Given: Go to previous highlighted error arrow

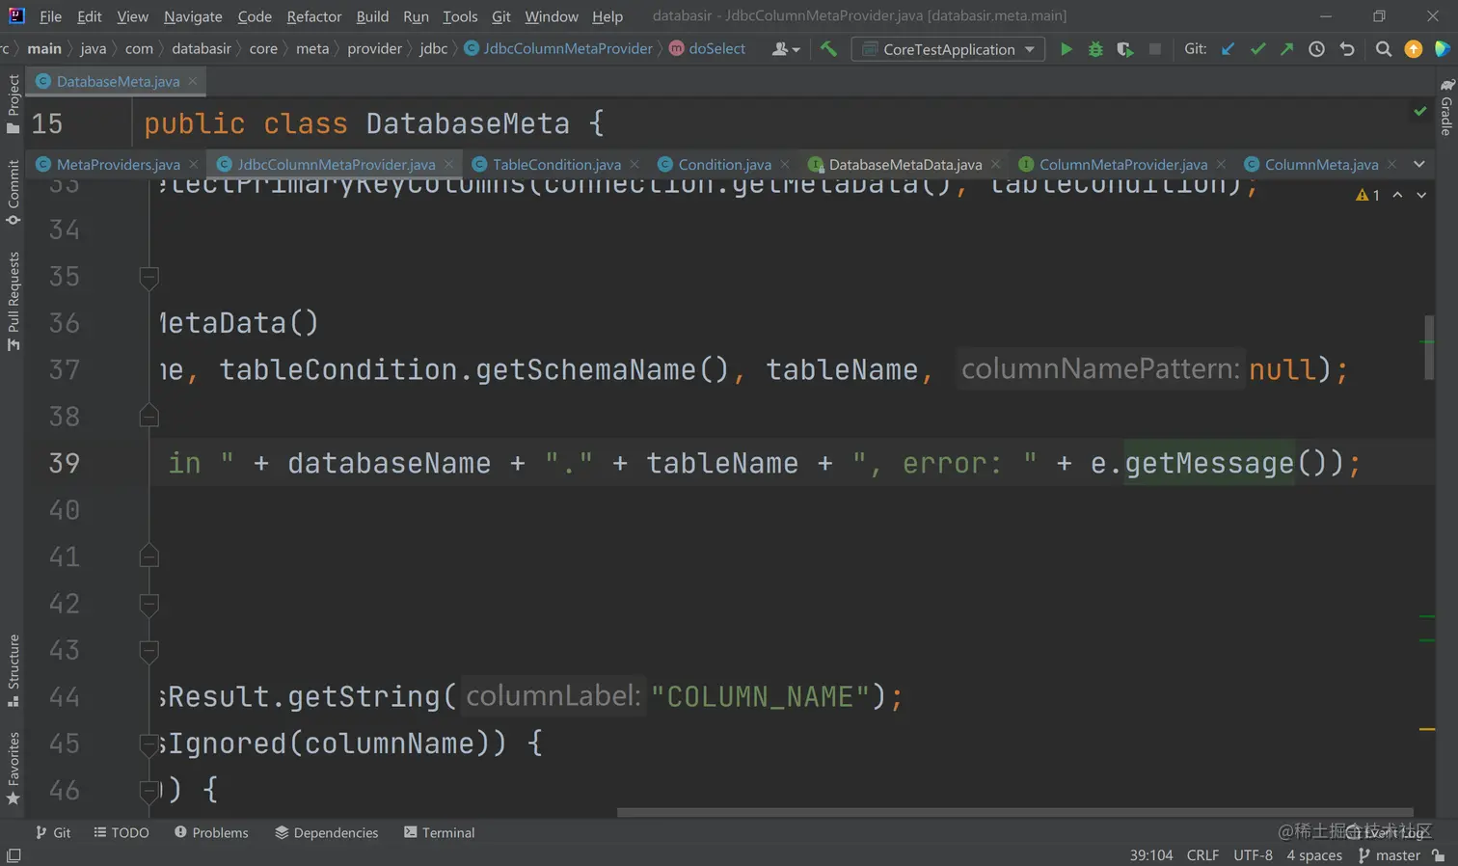Looking at the screenshot, I should click(1397, 195).
